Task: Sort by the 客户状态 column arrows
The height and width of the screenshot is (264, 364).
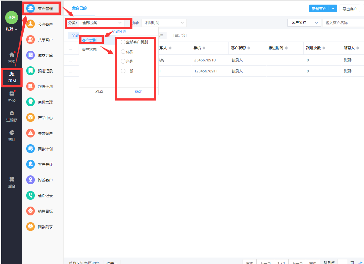Action: tap(249, 48)
